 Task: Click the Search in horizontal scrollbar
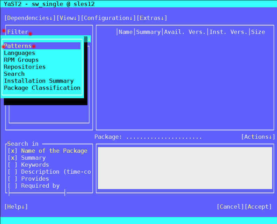pyautogui.click(x=37, y=193)
